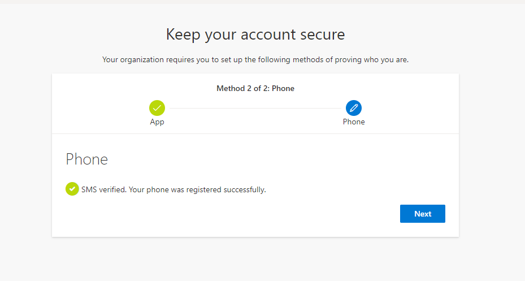The image size is (525, 281).
Task: Continue with the Next button
Action: pos(423,214)
